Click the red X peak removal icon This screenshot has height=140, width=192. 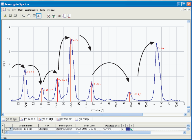click(49, 16)
